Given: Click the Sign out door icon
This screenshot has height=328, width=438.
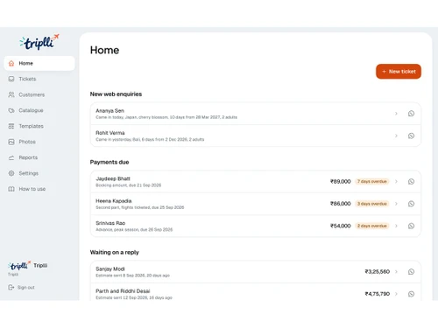Looking at the screenshot, I should [x=11, y=288].
